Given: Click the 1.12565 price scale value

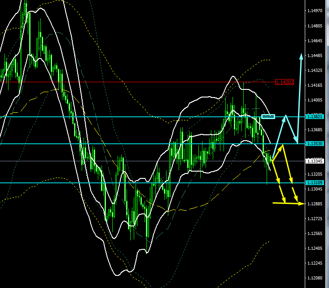Looking at the screenshot, I should click(315, 233).
